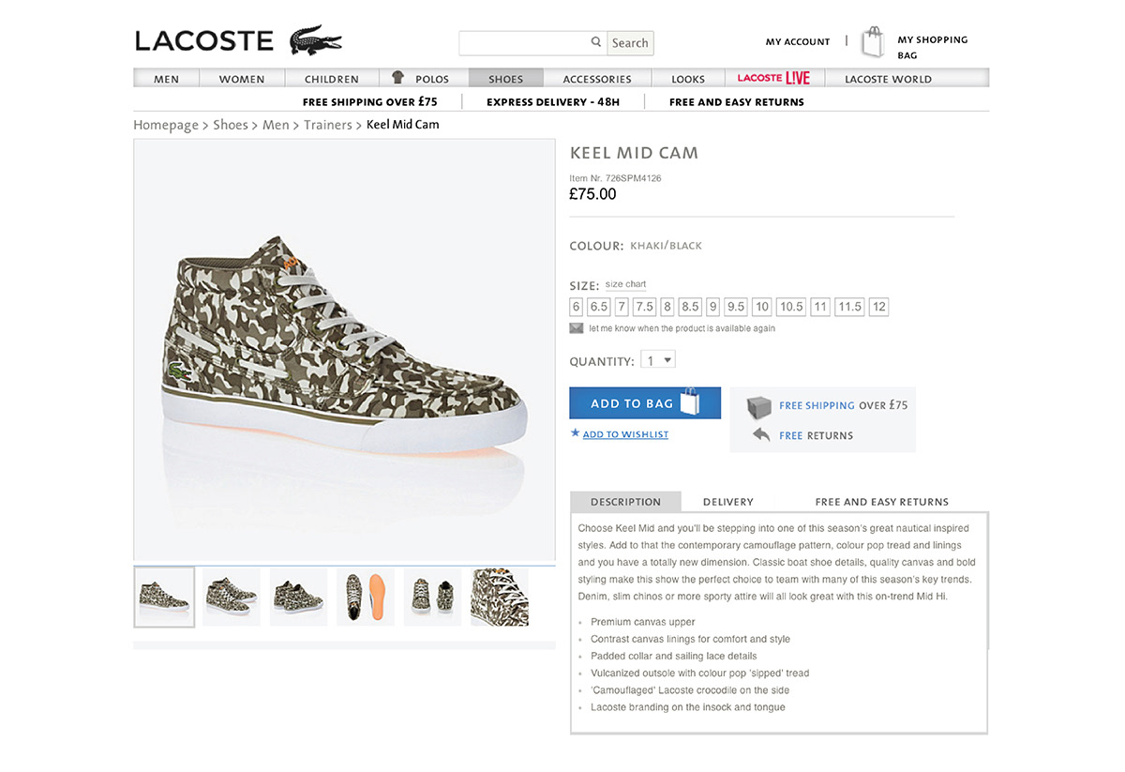Open the size chart link
The height and width of the screenshot is (772, 1125).
pos(626,284)
